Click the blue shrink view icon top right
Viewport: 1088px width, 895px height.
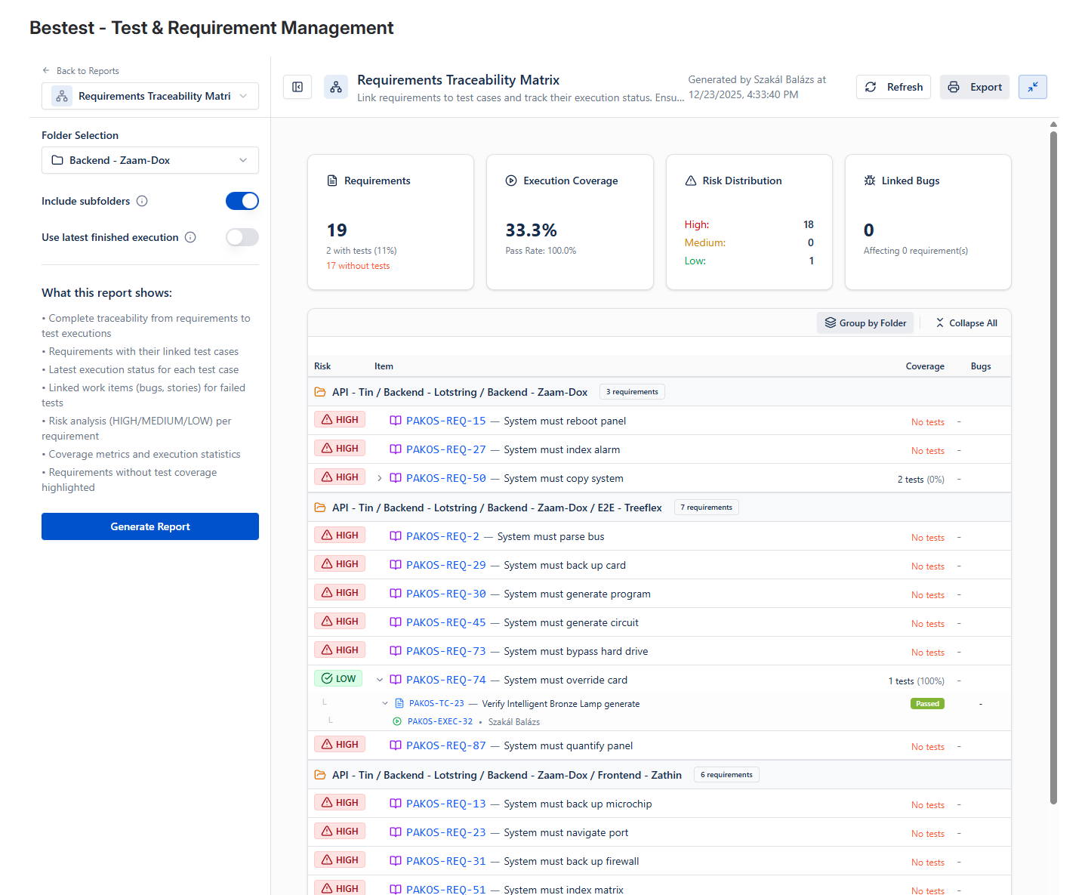coord(1032,87)
